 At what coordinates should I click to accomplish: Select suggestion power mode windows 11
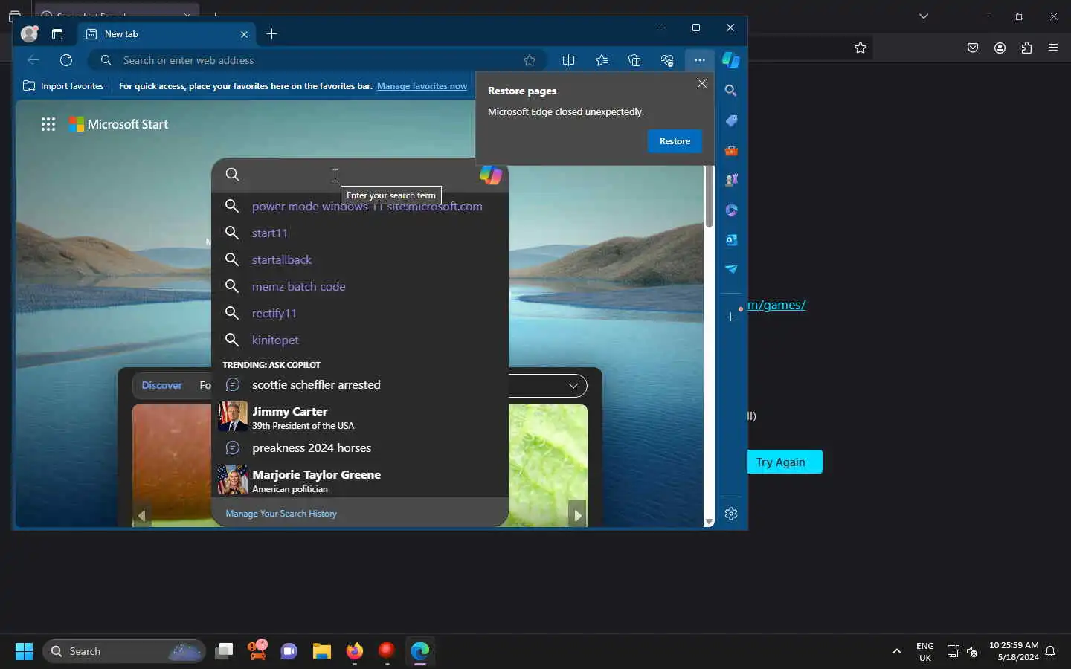(360, 207)
